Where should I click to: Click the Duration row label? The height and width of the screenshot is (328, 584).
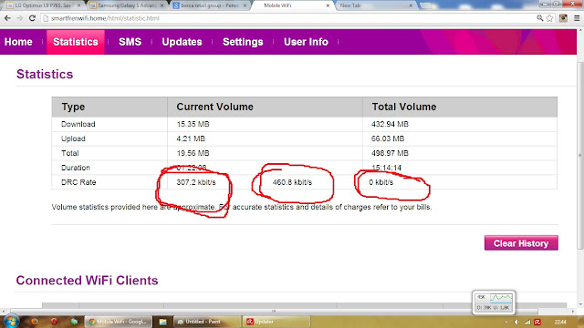(x=76, y=168)
